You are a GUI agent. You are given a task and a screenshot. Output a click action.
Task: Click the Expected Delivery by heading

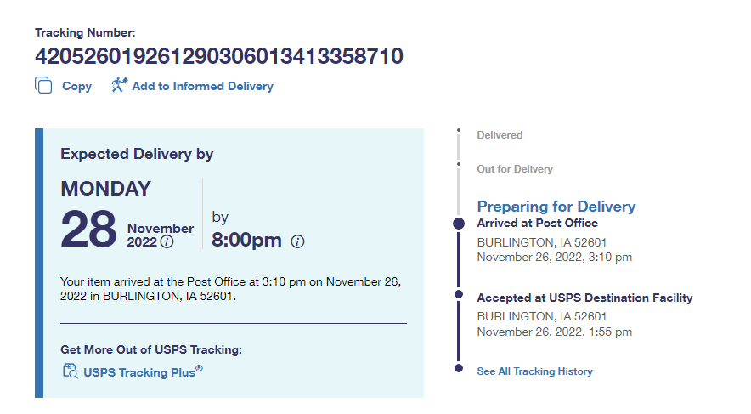137,154
